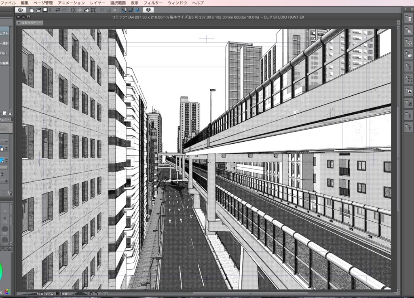The image size is (414, 298).
Task: Switch to the コミック canvas tab
Action: tap(27, 23)
